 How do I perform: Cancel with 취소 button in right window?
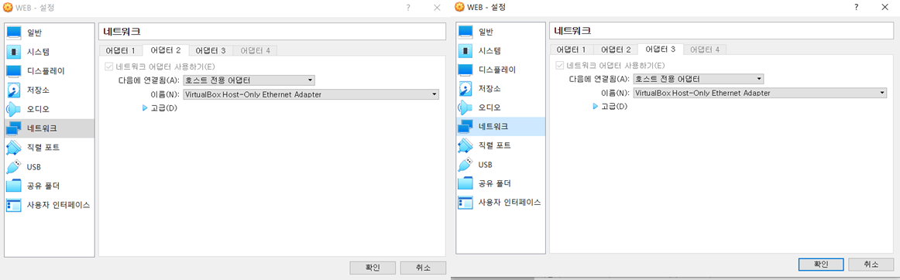[871, 264]
